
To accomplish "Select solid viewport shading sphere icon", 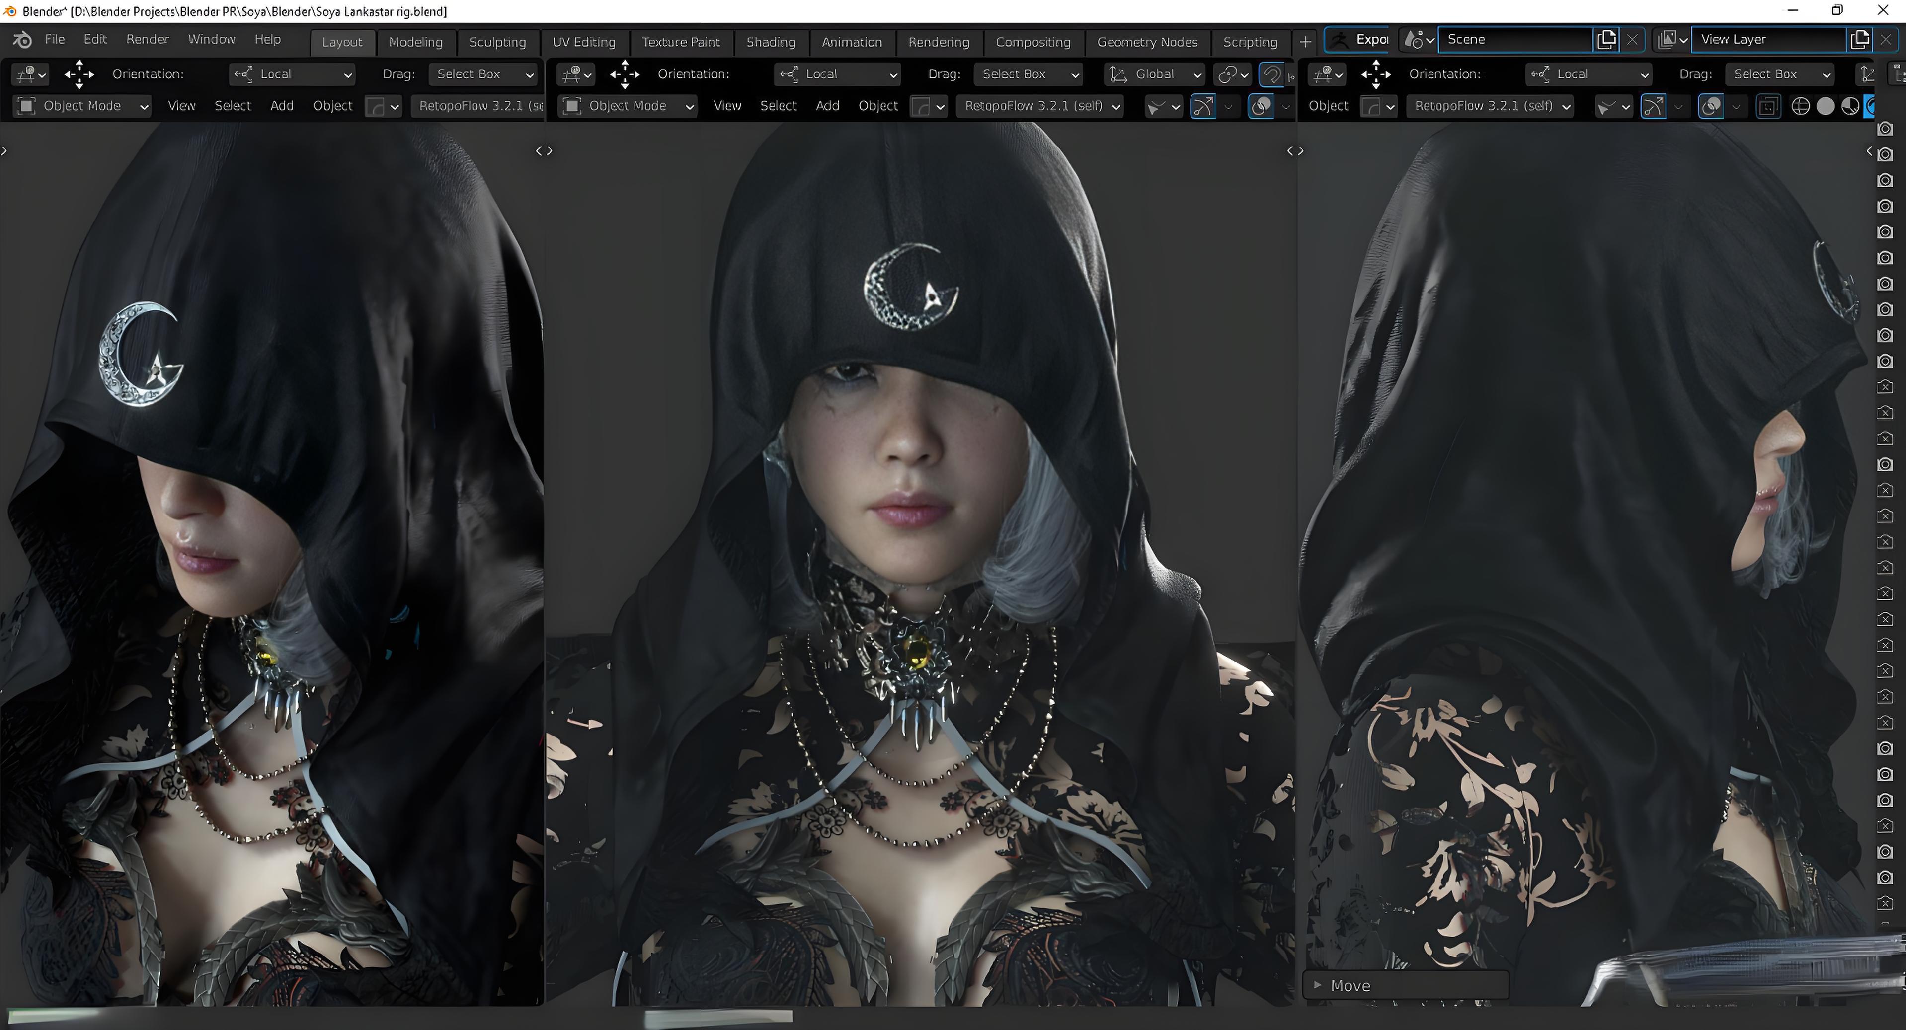I will point(1826,106).
